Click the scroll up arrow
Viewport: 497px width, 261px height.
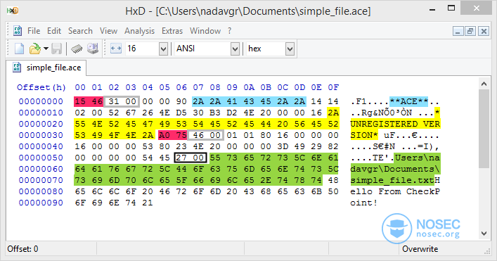(484, 84)
